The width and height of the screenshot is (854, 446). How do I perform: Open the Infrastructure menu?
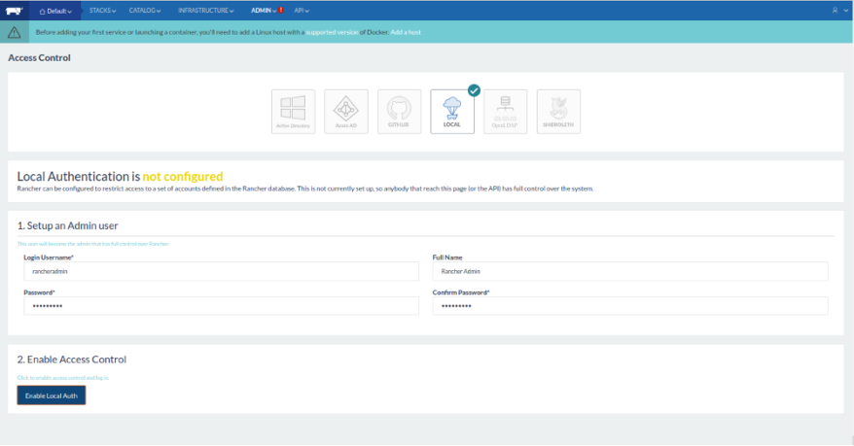207,10
